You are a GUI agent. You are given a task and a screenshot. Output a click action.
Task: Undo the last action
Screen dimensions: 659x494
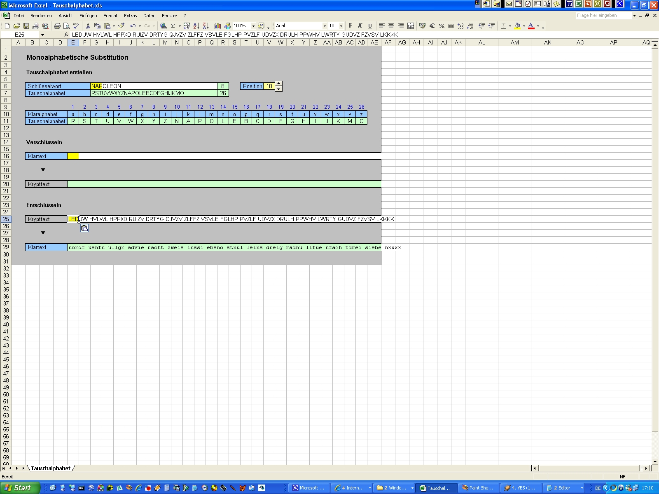[x=133, y=26]
